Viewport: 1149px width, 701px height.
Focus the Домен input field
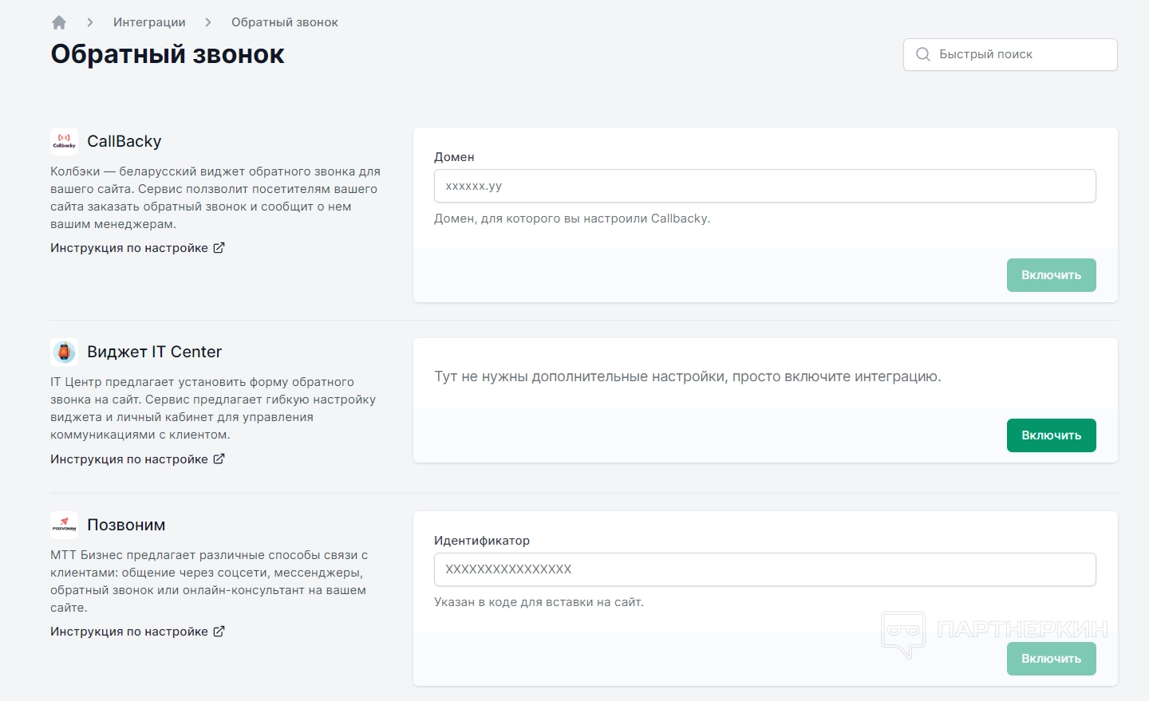[764, 186]
